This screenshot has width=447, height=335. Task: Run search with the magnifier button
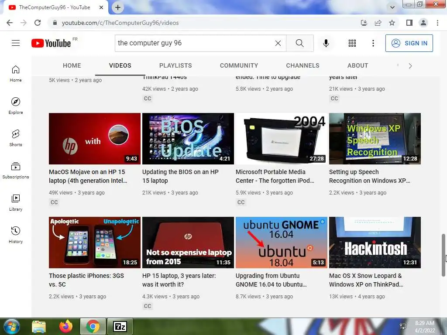pyautogui.click(x=299, y=43)
